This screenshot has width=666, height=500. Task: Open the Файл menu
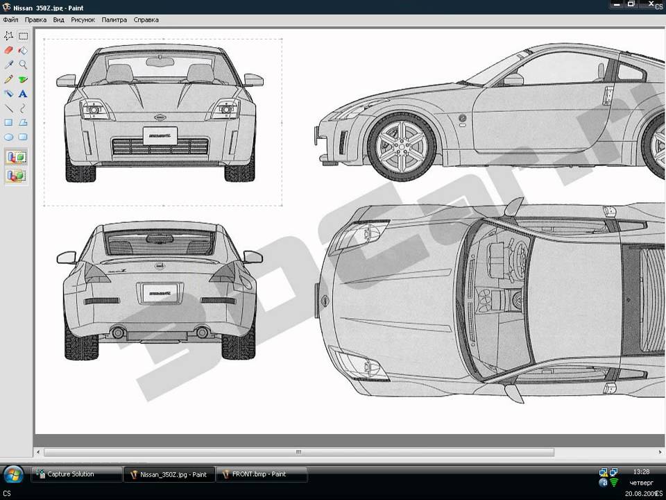(x=10, y=19)
